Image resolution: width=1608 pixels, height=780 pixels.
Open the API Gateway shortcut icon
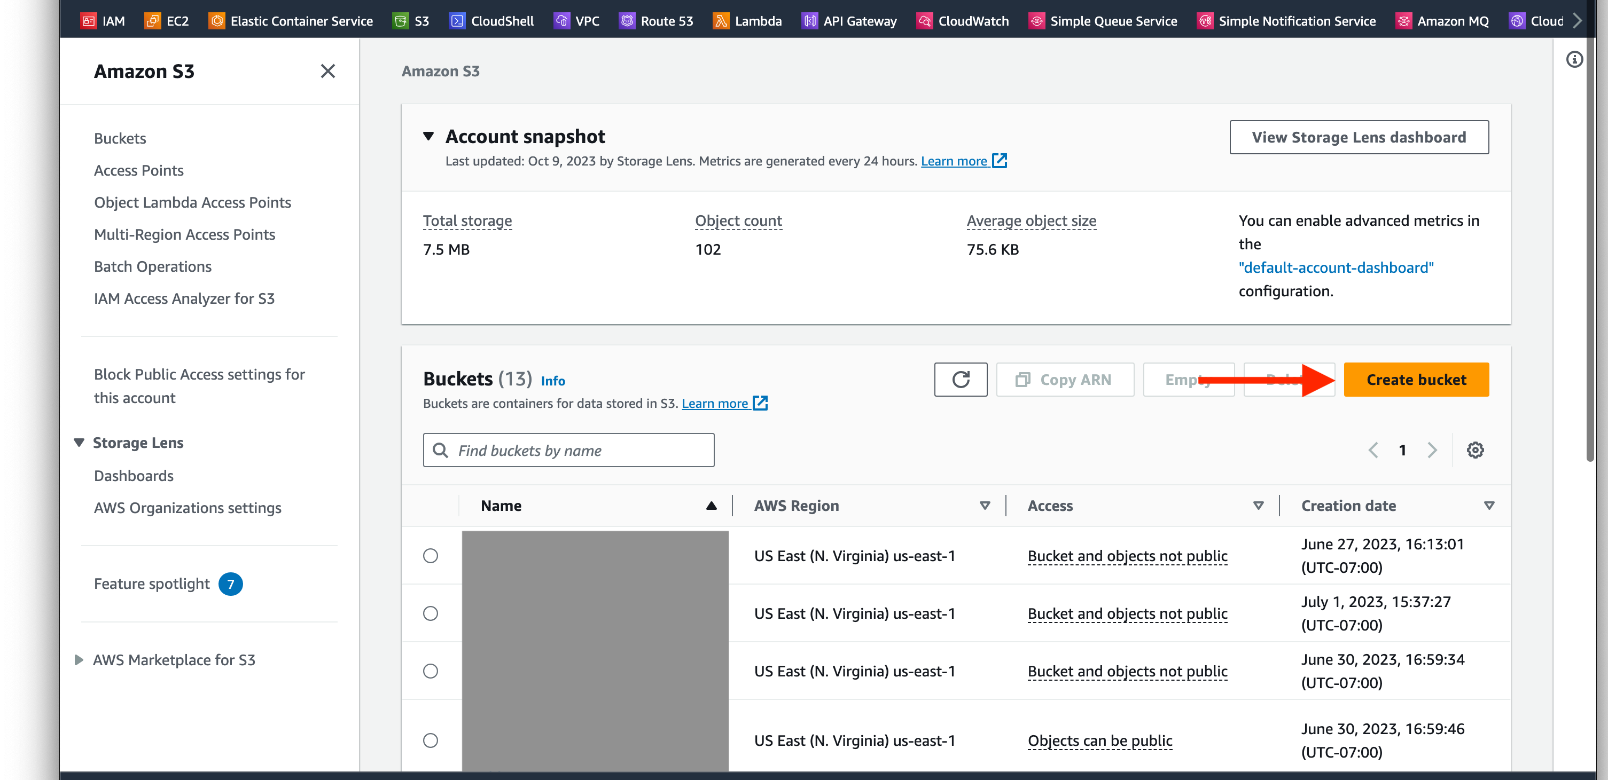[810, 21]
